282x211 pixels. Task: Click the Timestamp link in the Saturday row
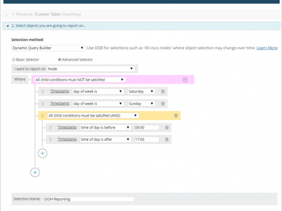tap(60, 91)
